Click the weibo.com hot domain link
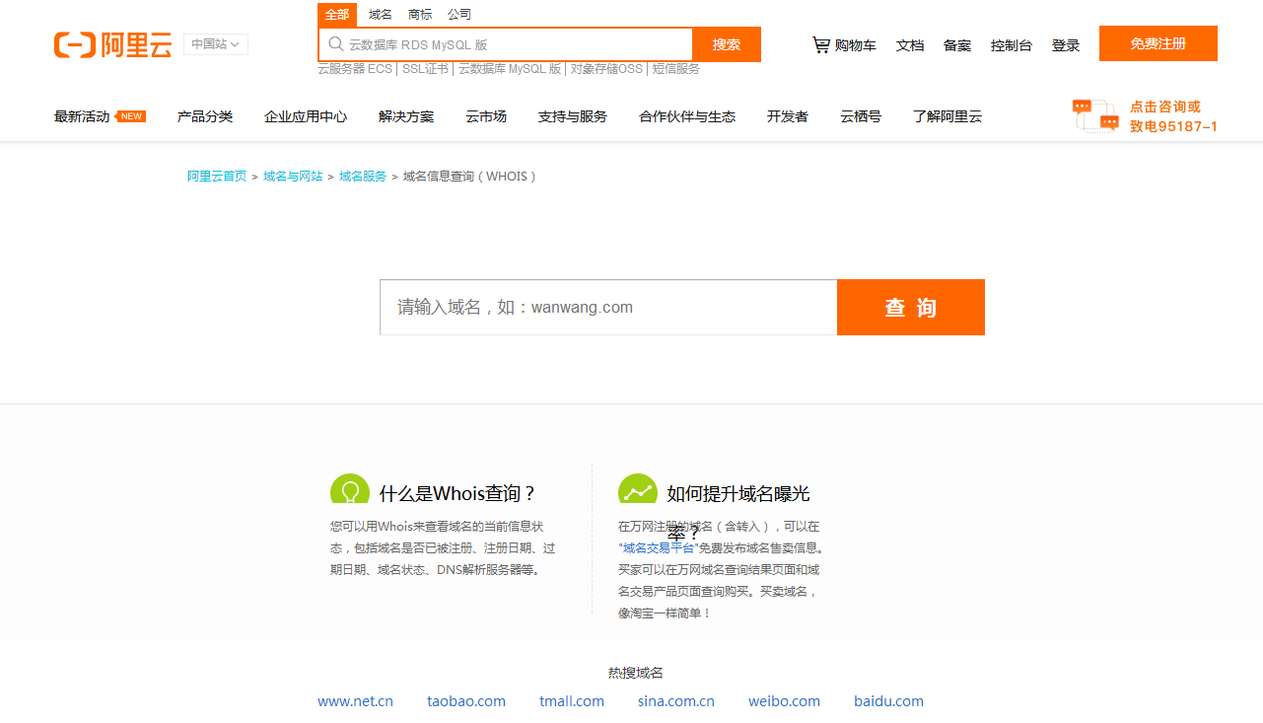Viewport: 1263px width, 723px height. tap(784, 701)
